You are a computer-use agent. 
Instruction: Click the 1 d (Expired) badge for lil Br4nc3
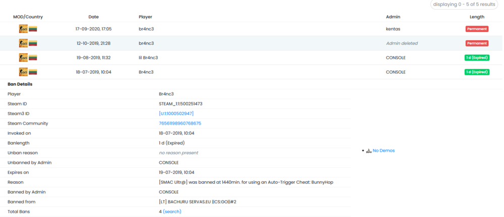coord(476,58)
